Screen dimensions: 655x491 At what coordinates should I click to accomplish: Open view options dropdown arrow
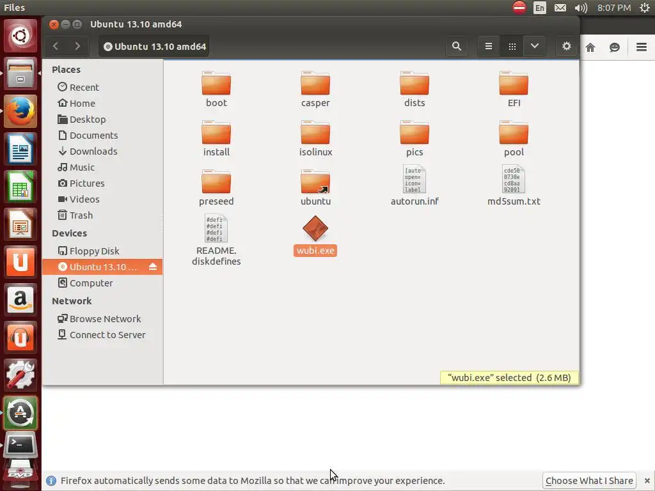[x=535, y=46]
